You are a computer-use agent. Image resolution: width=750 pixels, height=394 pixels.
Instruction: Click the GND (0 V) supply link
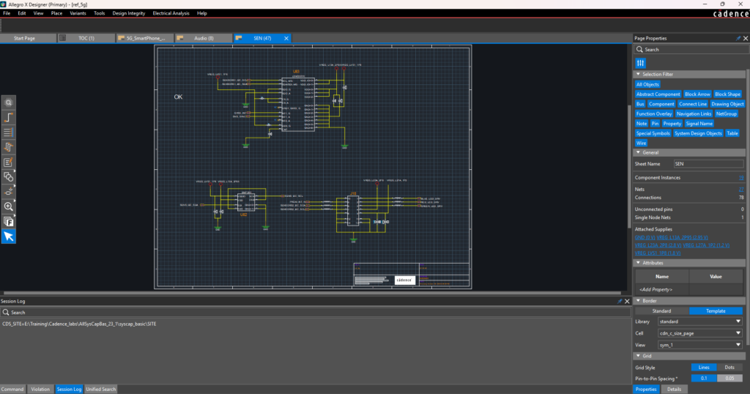click(x=647, y=237)
